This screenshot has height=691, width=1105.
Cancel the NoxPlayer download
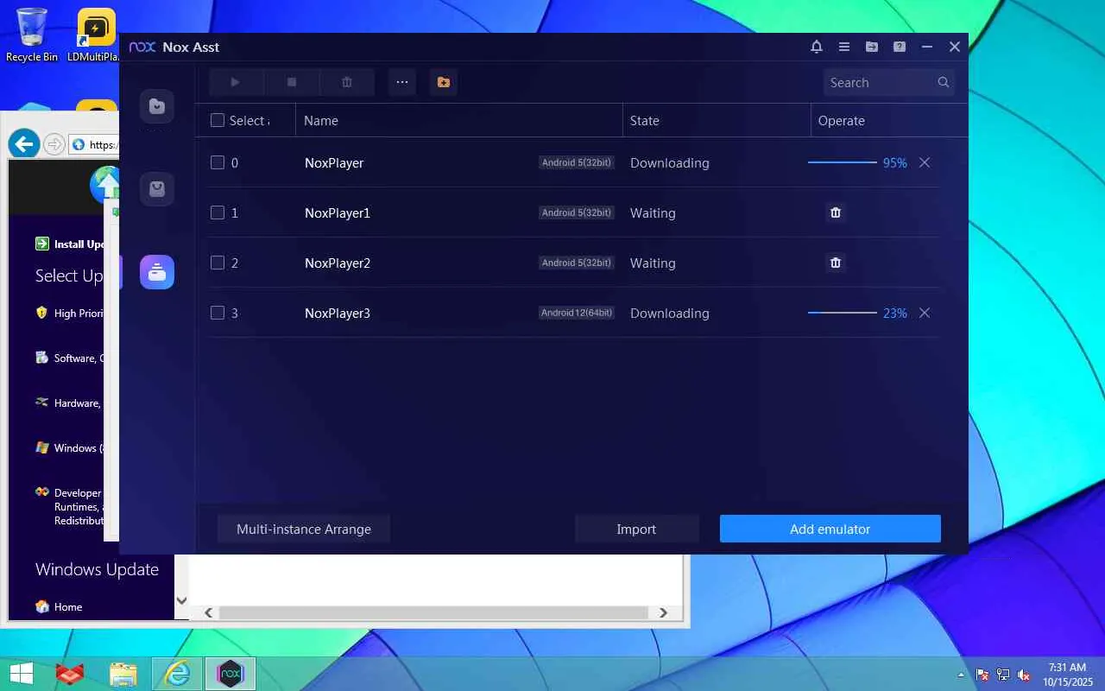[x=925, y=162]
